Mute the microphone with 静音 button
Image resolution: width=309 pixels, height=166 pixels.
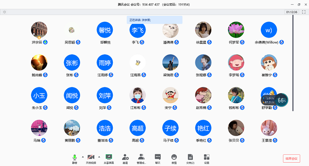tap(75, 159)
